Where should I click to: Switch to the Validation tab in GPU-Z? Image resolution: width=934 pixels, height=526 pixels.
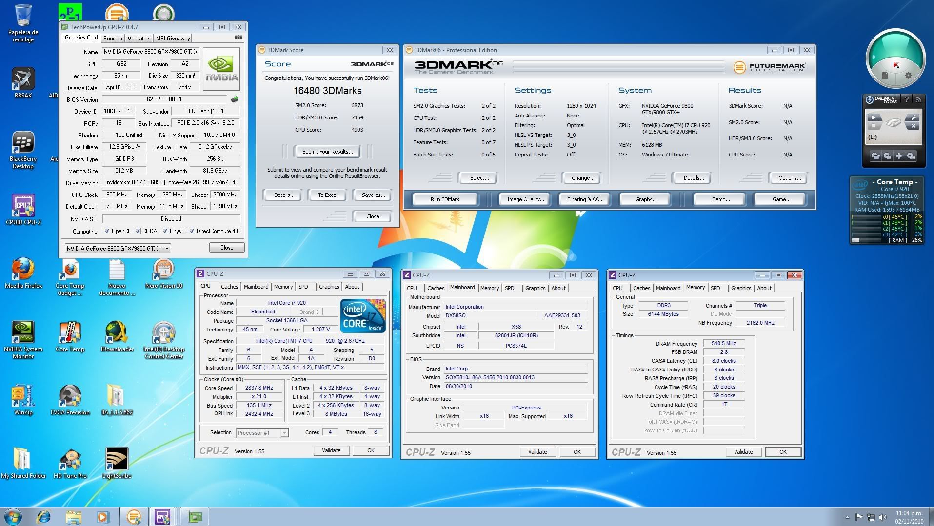(139, 39)
